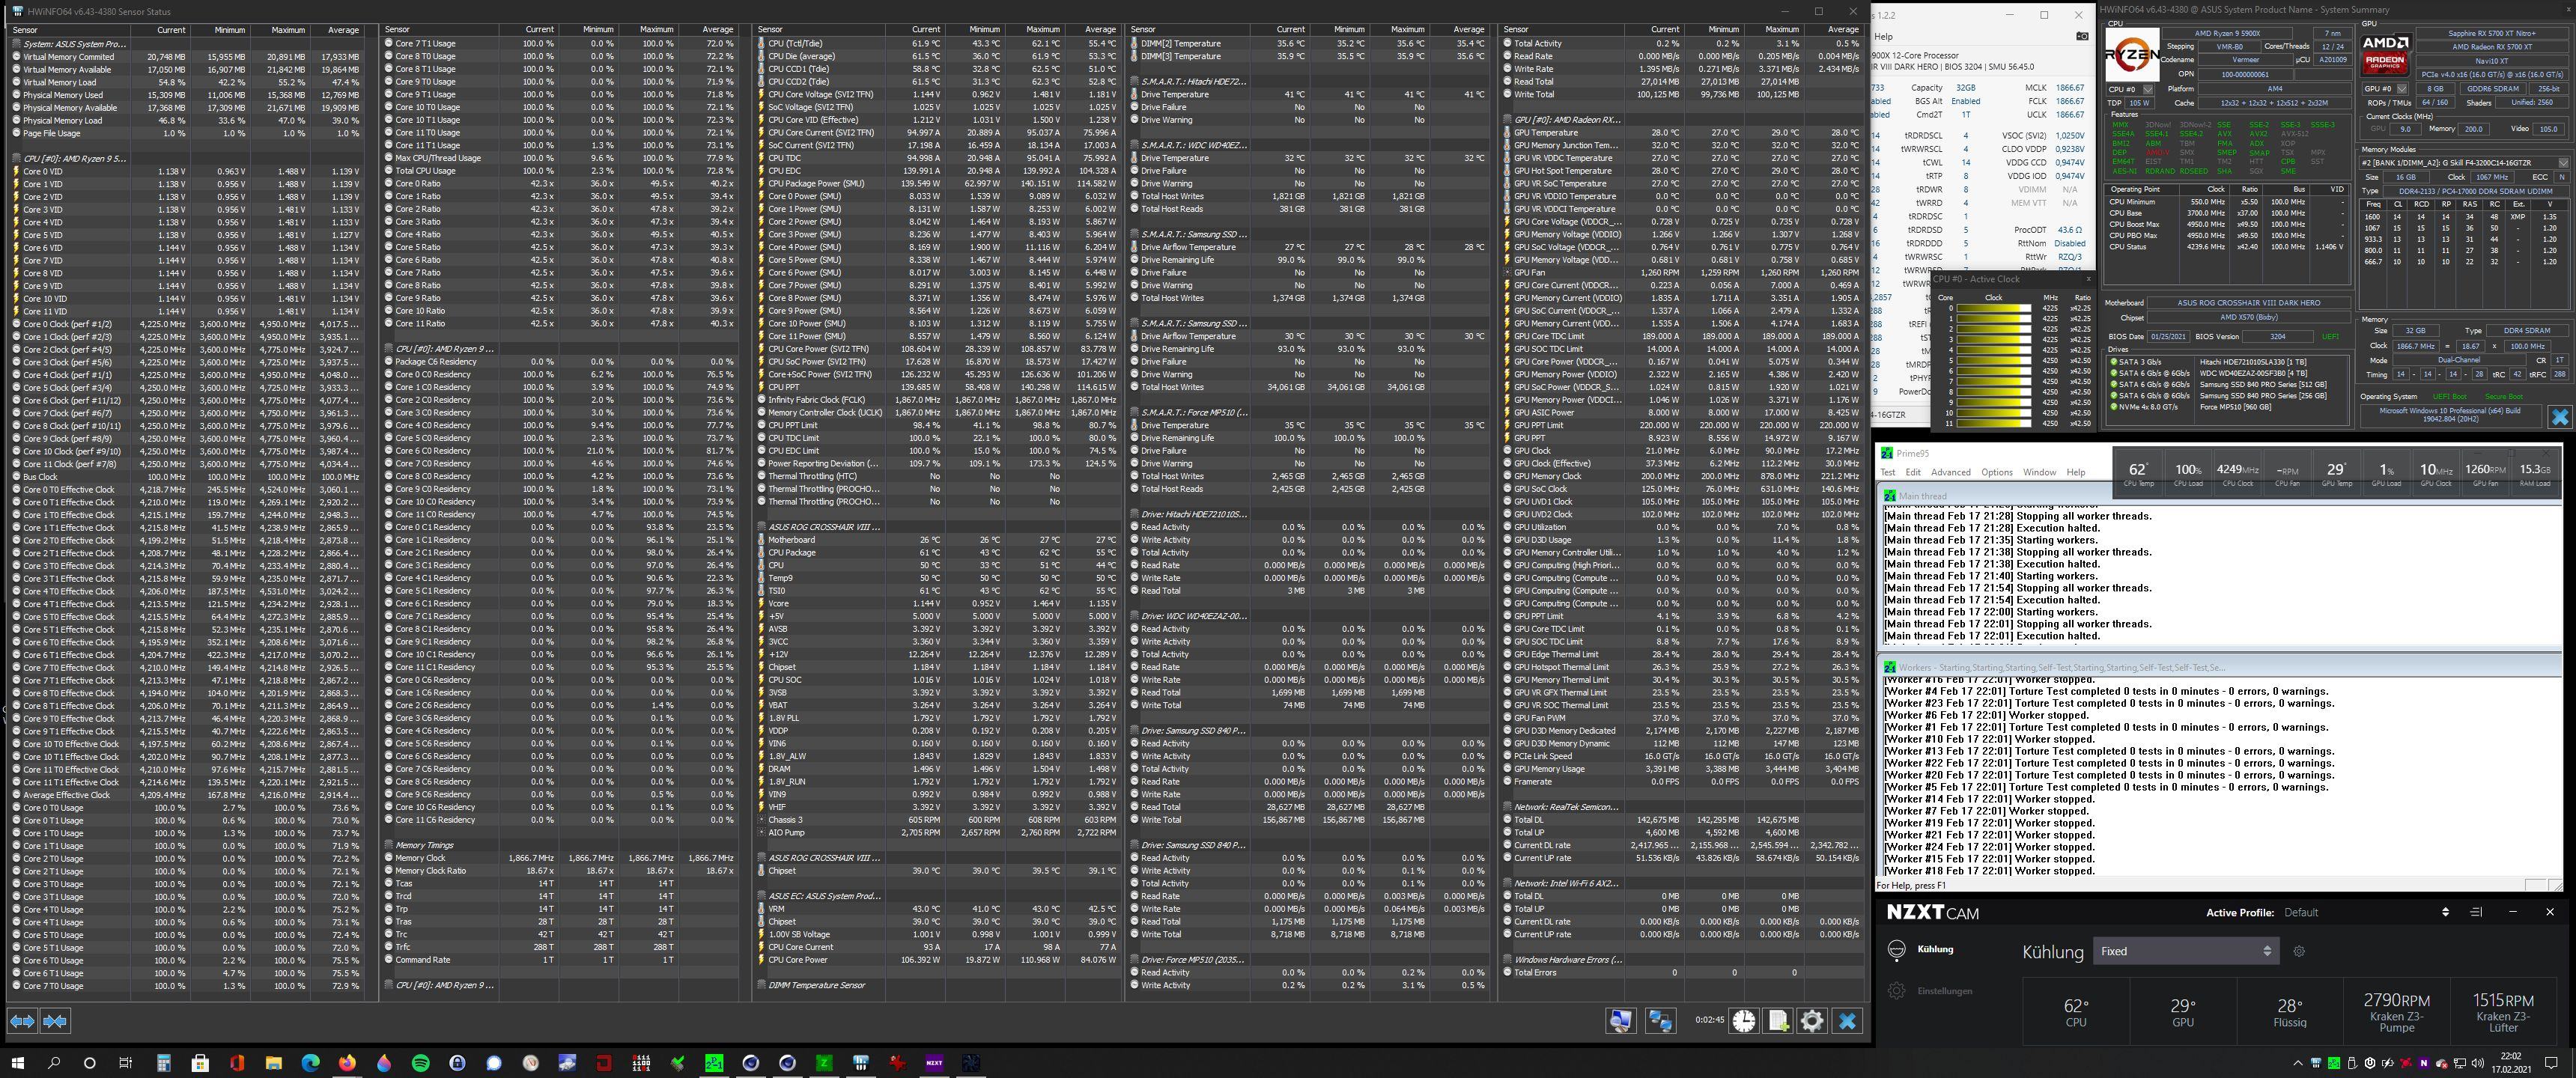Start HWiNFO logging with sheet-plus icon
The height and width of the screenshot is (1078, 2576).
pyautogui.click(x=1778, y=1020)
